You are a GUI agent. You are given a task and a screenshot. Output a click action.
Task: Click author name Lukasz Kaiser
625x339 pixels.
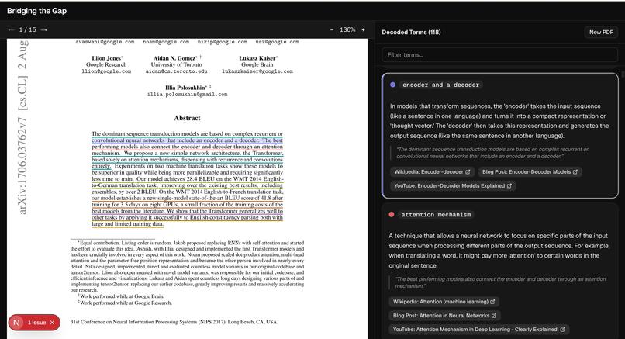click(257, 58)
